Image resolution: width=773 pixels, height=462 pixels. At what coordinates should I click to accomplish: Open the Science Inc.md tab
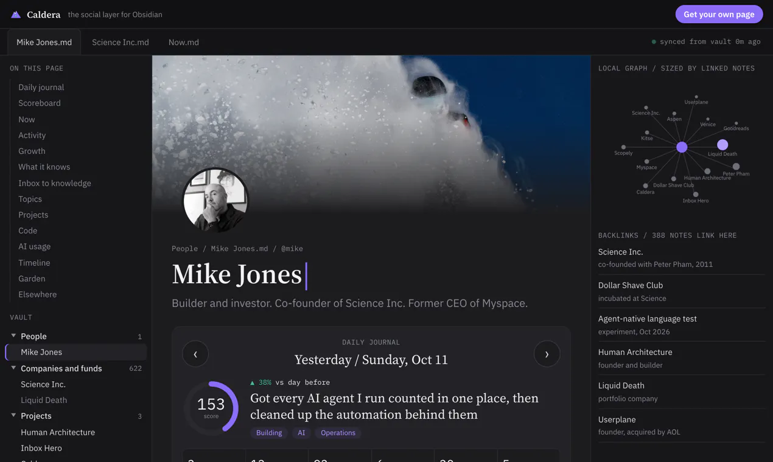coord(121,42)
